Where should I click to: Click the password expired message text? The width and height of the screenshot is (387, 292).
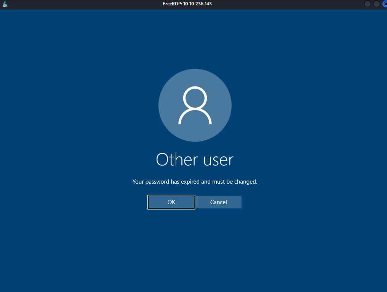coord(195,182)
